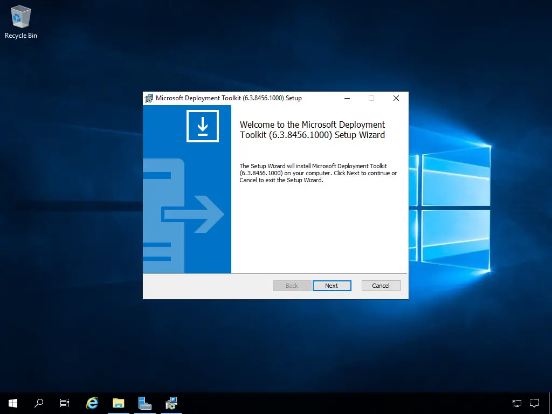
Task: Open the network status tray icon
Action: [516, 403]
